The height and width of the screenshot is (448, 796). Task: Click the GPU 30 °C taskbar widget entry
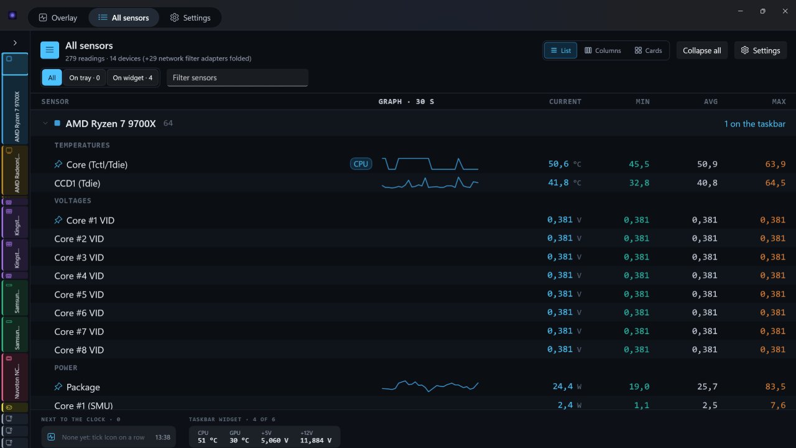click(239, 437)
